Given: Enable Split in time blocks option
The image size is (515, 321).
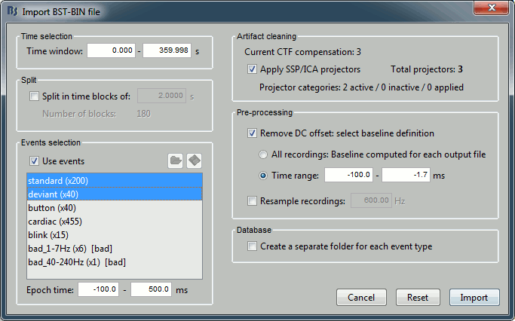Looking at the screenshot, I should click(x=35, y=96).
